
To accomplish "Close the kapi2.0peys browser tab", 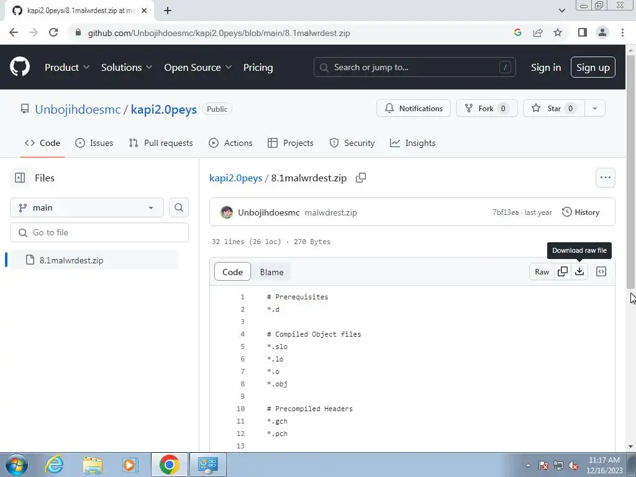I will [144, 11].
